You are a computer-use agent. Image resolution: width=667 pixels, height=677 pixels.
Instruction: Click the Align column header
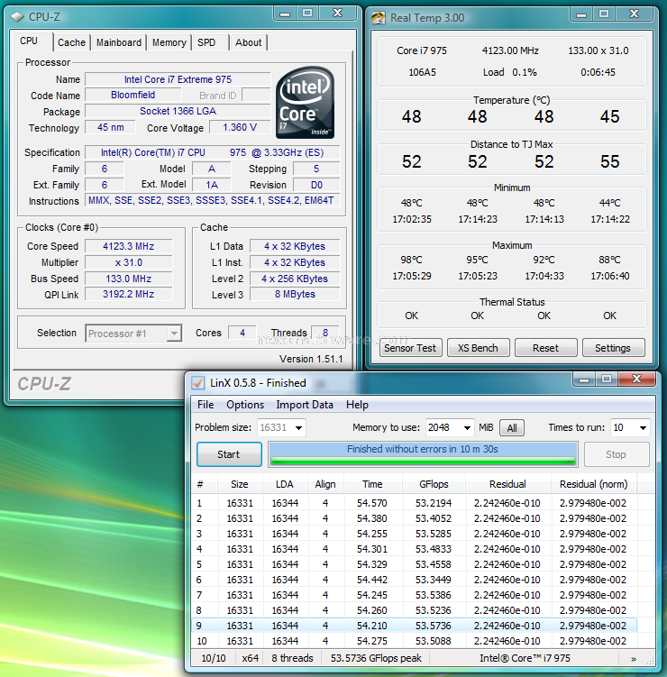(x=325, y=484)
